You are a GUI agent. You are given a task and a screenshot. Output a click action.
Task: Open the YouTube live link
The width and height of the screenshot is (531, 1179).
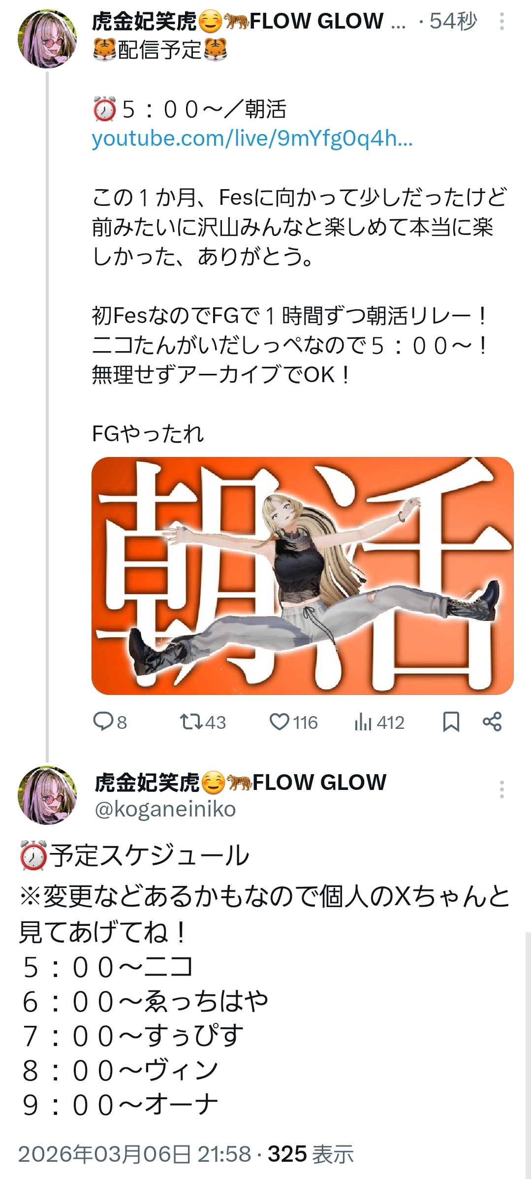click(252, 139)
